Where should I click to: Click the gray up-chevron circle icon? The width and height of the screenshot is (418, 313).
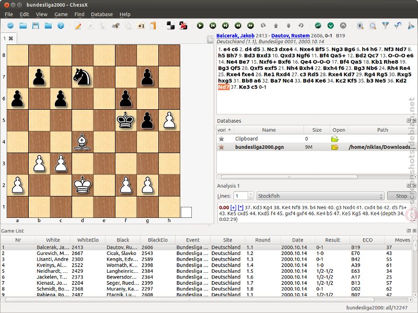tap(343, 26)
